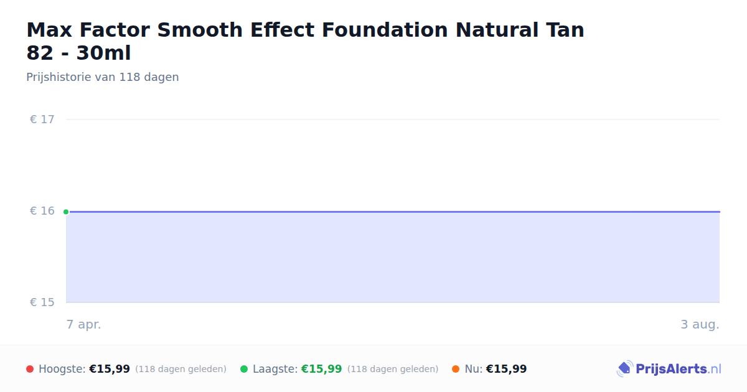Click the 118 dagen geleden note after Laagste
The width and height of the screenshot is (747, 392).
(393, 369)
